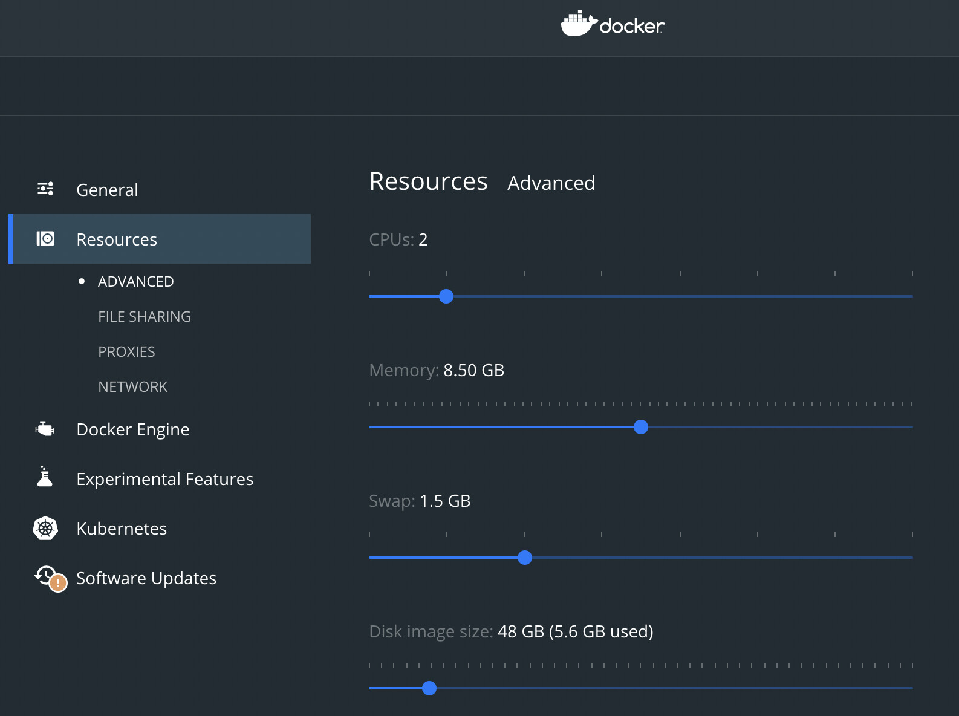Switch to the Network sub-section
This screenshot has width=959, height=716.
(132, 387)
